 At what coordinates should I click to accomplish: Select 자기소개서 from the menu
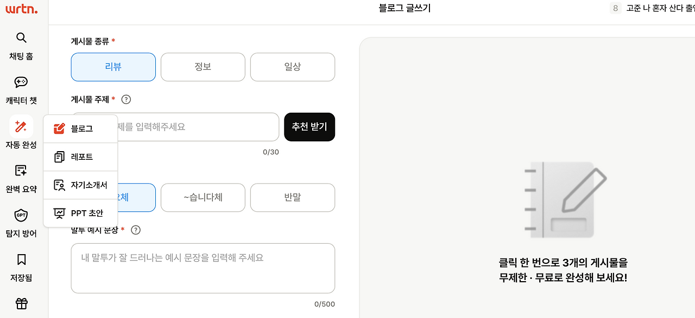(80, 185)
